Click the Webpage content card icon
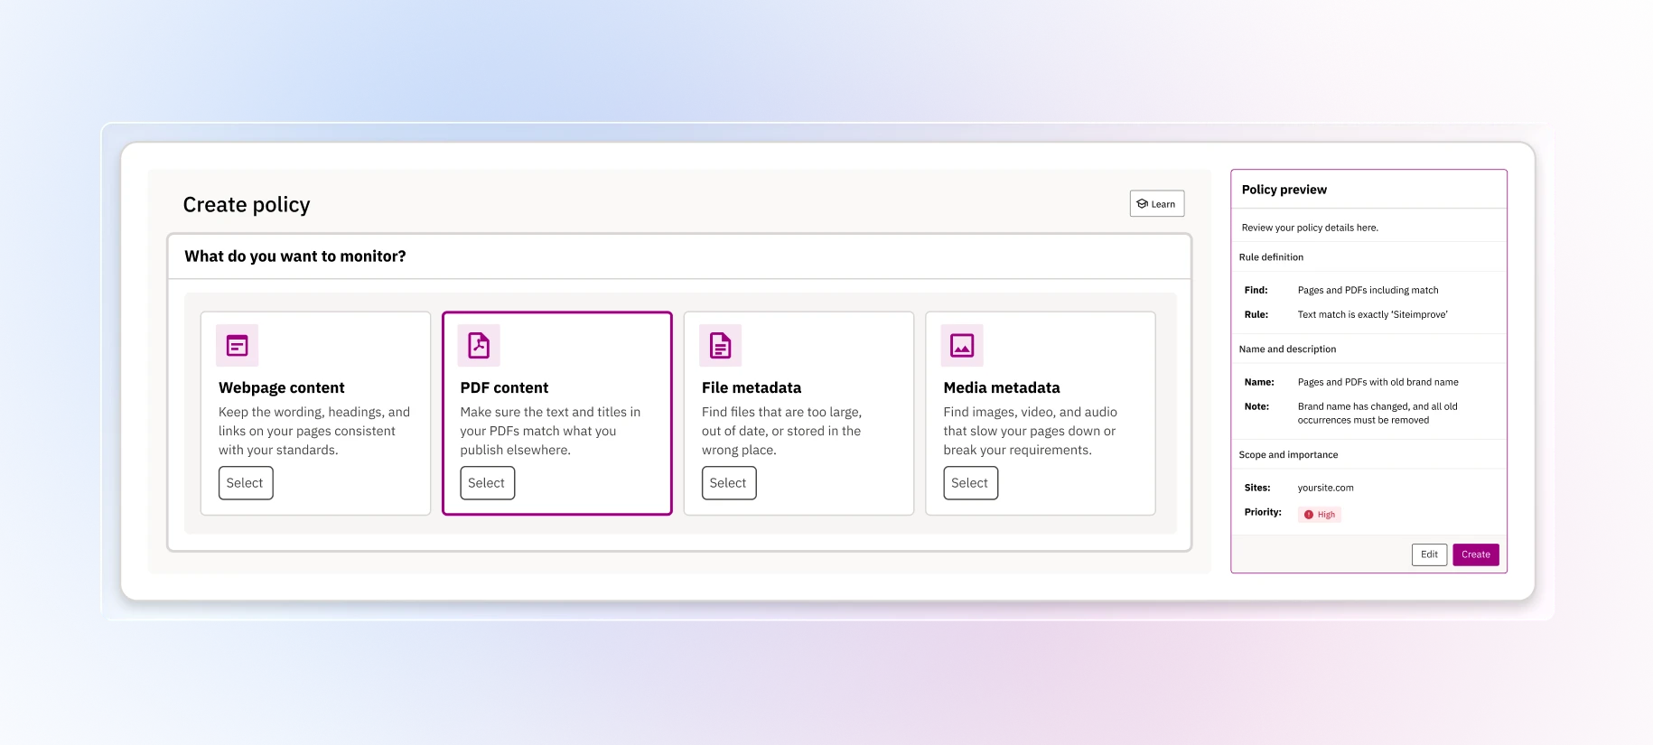Viewport: 1653px width, 745px height. pos(238,345)
